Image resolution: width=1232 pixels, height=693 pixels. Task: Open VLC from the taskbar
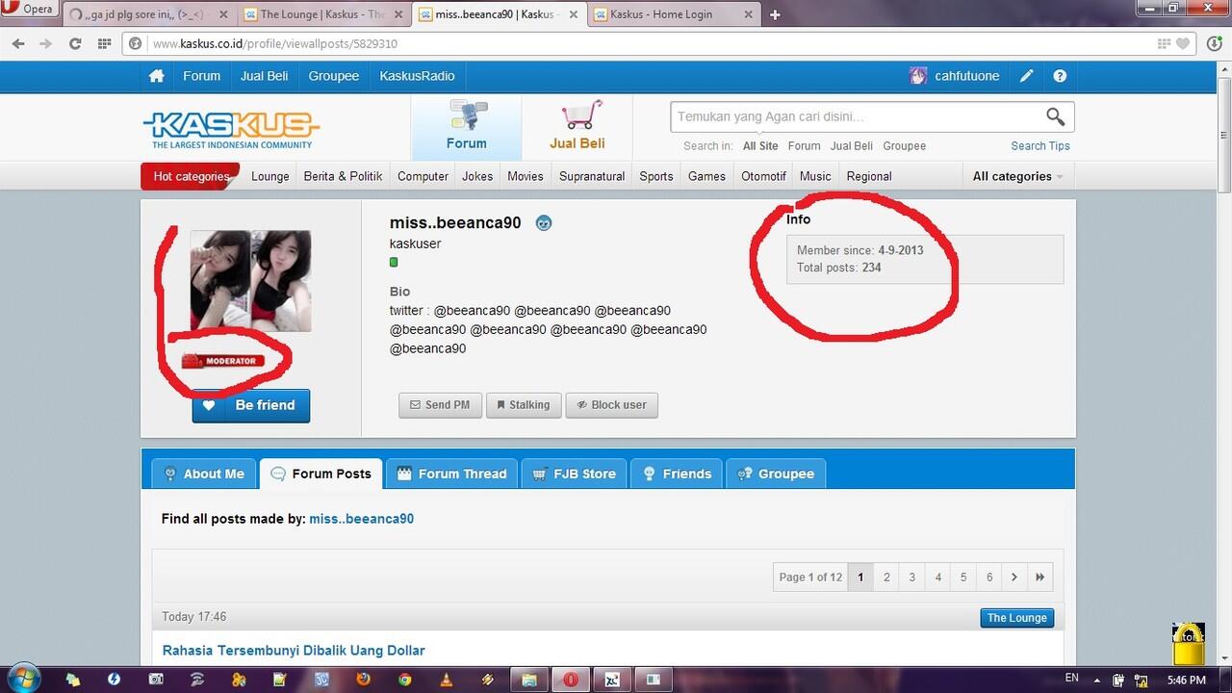click(446, 679)
